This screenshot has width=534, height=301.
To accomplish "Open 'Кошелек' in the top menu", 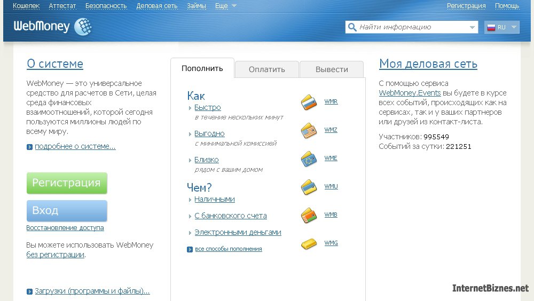I will pos(26,6).
